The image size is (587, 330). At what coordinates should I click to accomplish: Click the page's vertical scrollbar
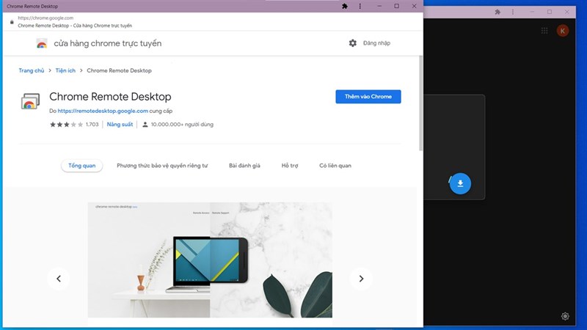[420, 103]
